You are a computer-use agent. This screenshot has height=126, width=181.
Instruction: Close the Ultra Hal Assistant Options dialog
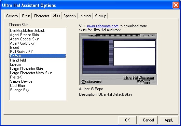(x=176, y=5)
